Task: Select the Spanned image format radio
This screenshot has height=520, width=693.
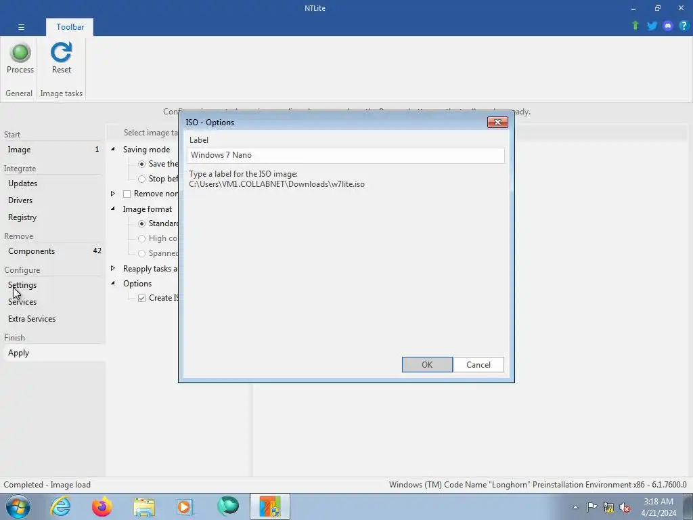Action: (x=141, y=254)
